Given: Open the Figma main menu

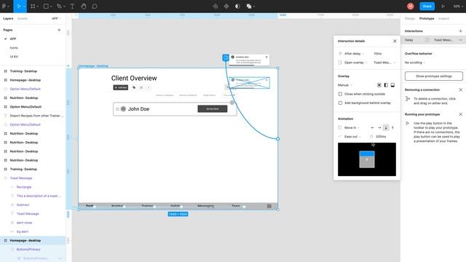Looking at the screenshot, I should coord(5,7).
